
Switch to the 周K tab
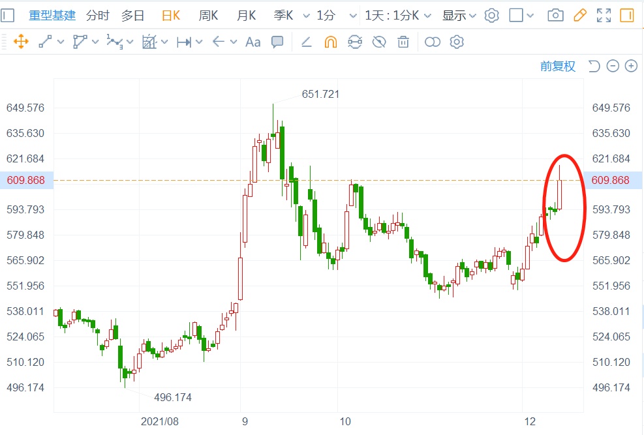point(208,15)
